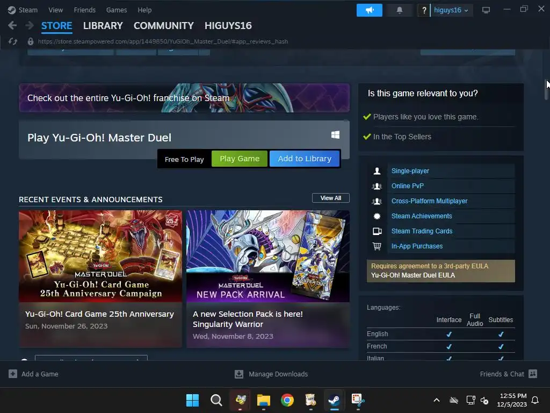
Task: Click the green Play Game button
Action: 240,159
